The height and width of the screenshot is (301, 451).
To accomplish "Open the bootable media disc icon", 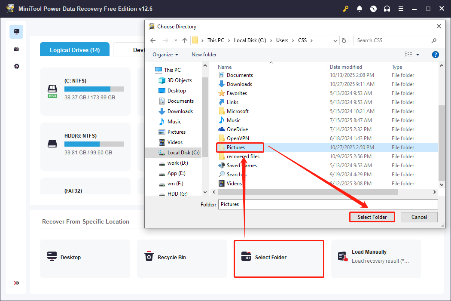I will (373, 8).
